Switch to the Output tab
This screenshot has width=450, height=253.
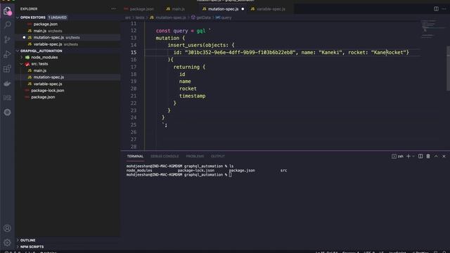click(218, 156)
